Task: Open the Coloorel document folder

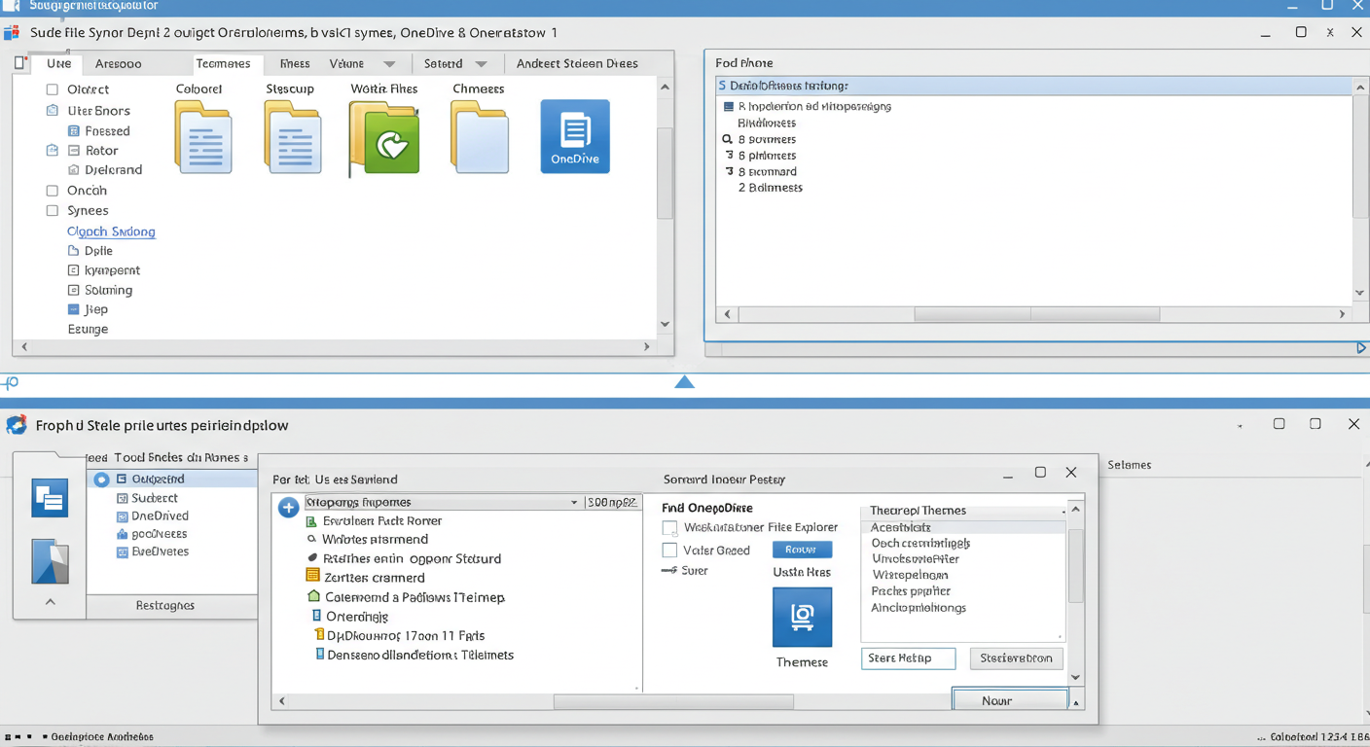Action: (x=203, y=136)
